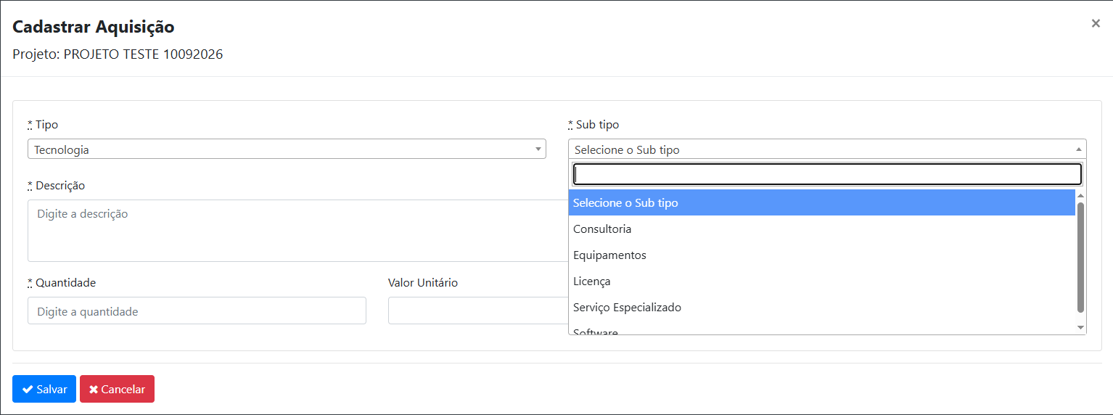Click the Projeto: PROJETO TESTE 10092026 text
The width and height of the screenshot is (1113, 415).
(118, 54)
